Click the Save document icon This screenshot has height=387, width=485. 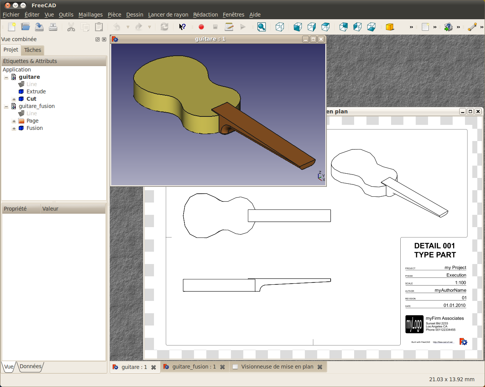point(39,27)
